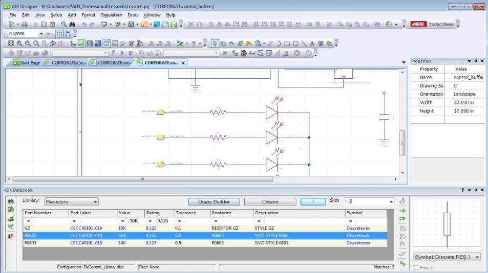The height and width of the screenshot is (273, 488).
Task: Select the Arc drawing tool
Action: pos(279,43)
